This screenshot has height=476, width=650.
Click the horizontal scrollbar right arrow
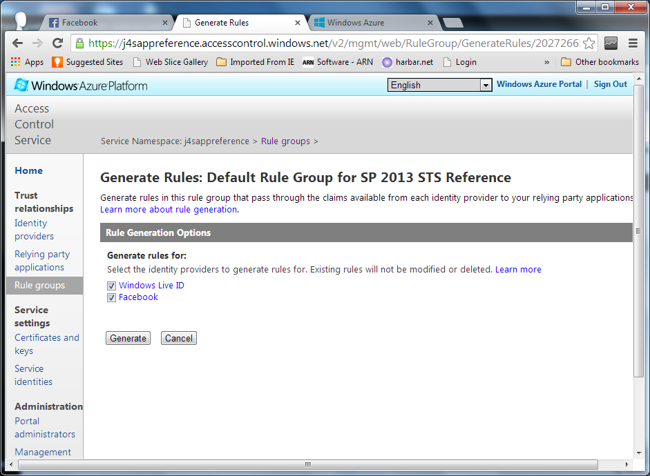(x=627, y=464)
